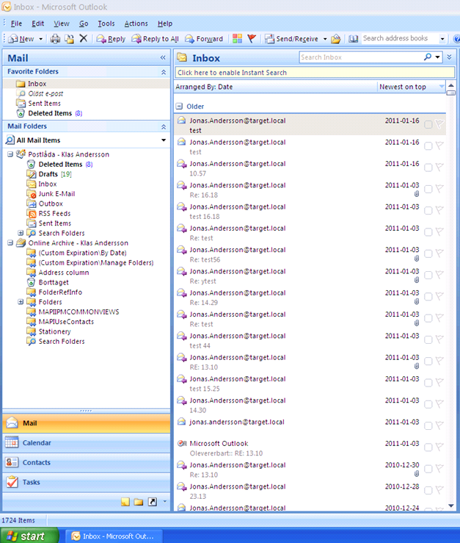Click message list scrollbar down arrow
This screenshot has height=543, width=460.
pyautogui.click(x=451, y=506)
